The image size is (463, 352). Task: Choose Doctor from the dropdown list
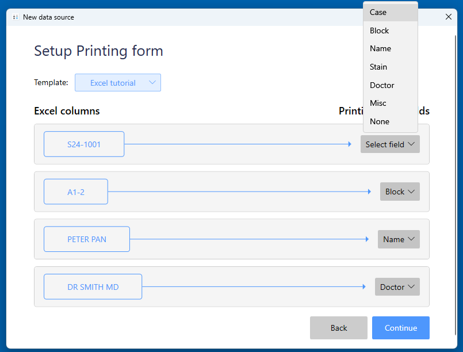pyautogui.click(x=390, y=85)
